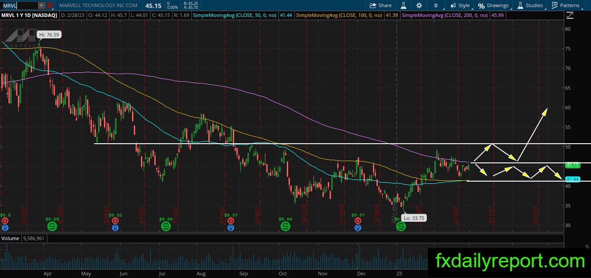
Task: Click the 9,586,961 volume value
Action: pos(34,238)
